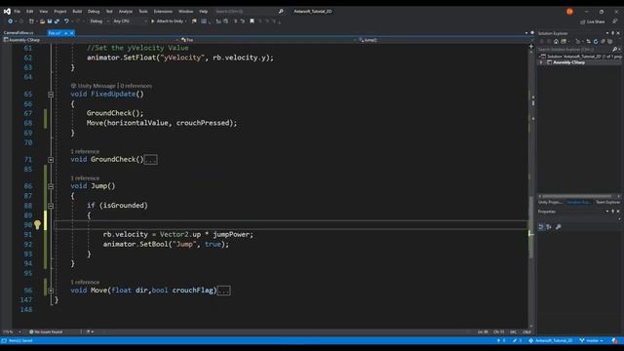Click the Solution Explorer search magnifier icon
The height and width of the screenshot is (351, 624).
(614, 50)
